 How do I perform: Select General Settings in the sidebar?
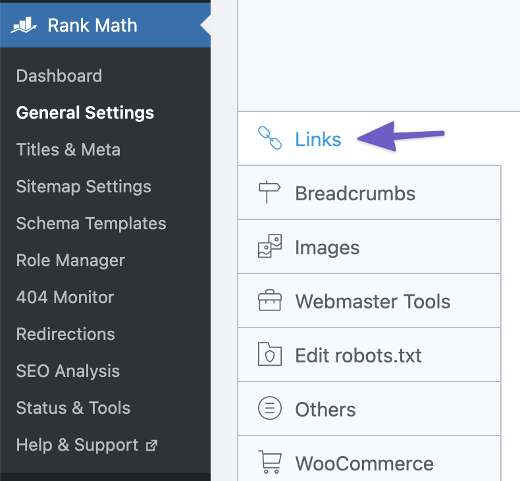tap(85, 113)
